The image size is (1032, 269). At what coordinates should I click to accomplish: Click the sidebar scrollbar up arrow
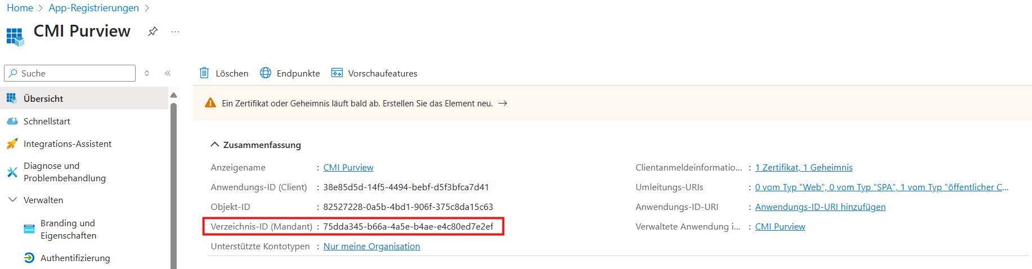tap(173, 95)
